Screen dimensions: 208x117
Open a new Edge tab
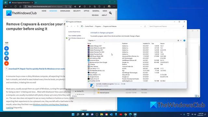point(36,3)
